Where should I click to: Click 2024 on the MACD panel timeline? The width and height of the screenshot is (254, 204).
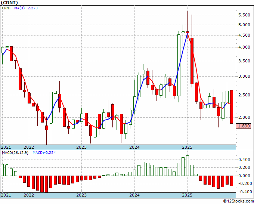coord(134,195)
